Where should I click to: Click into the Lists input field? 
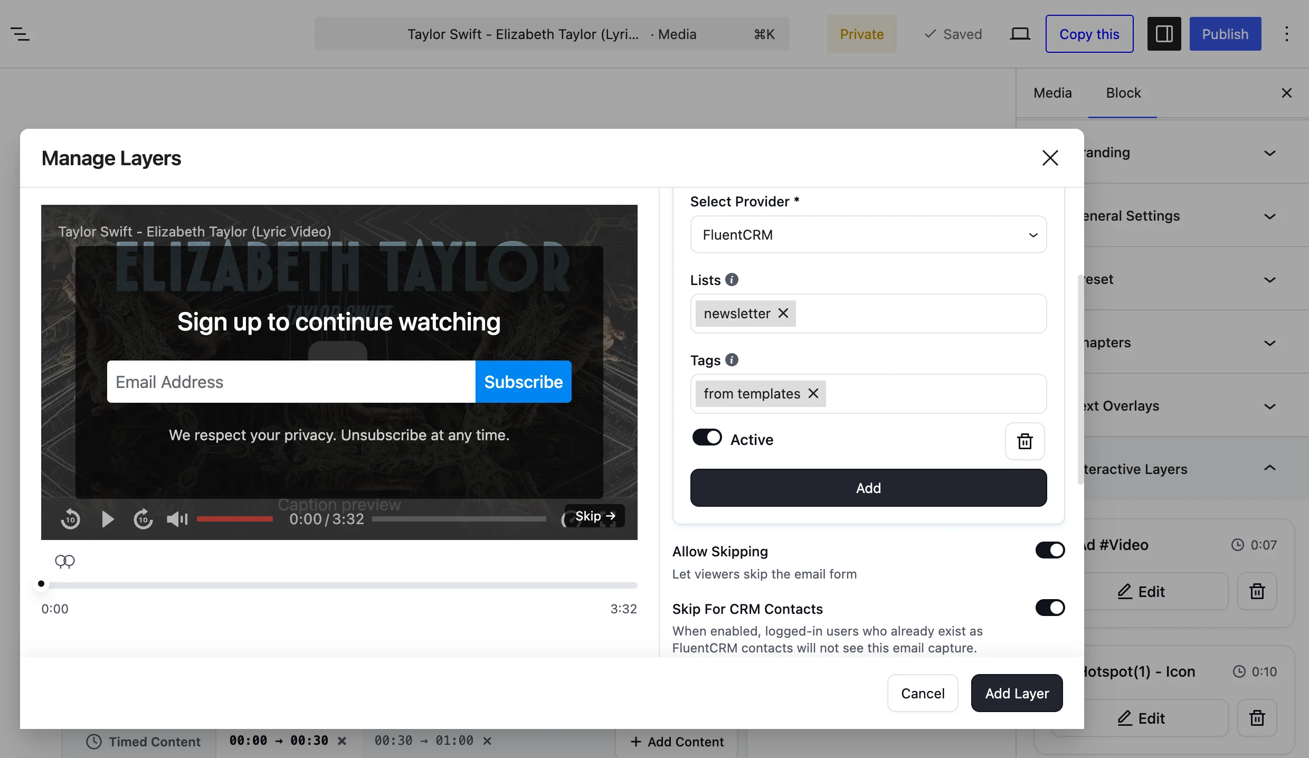point(868,313)
